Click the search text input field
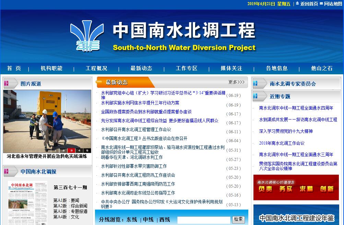344x225 pixels. tap(204, 220)
